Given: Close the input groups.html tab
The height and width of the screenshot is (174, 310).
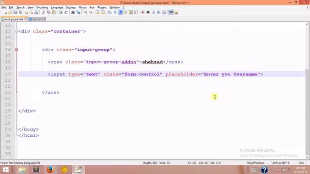Looking at the screenshot, I should click(26, 19).
